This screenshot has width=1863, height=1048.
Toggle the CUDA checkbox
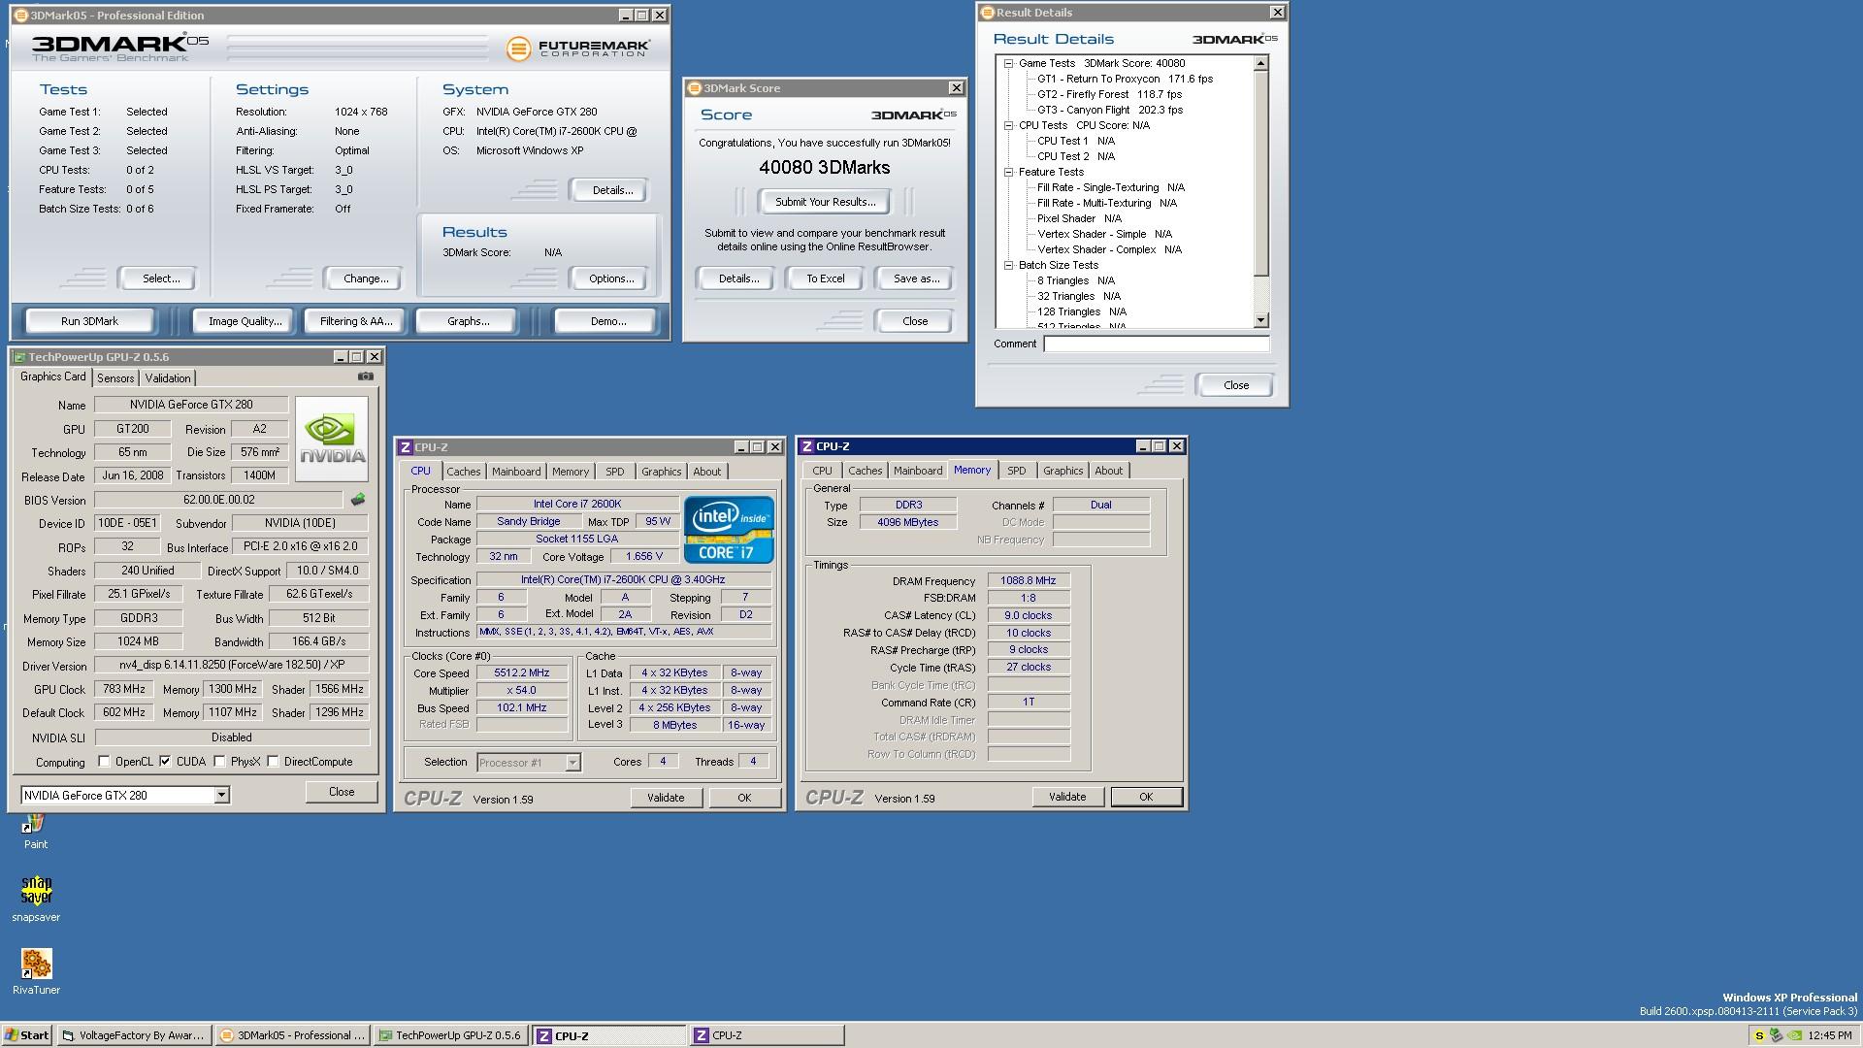point(166,762)
